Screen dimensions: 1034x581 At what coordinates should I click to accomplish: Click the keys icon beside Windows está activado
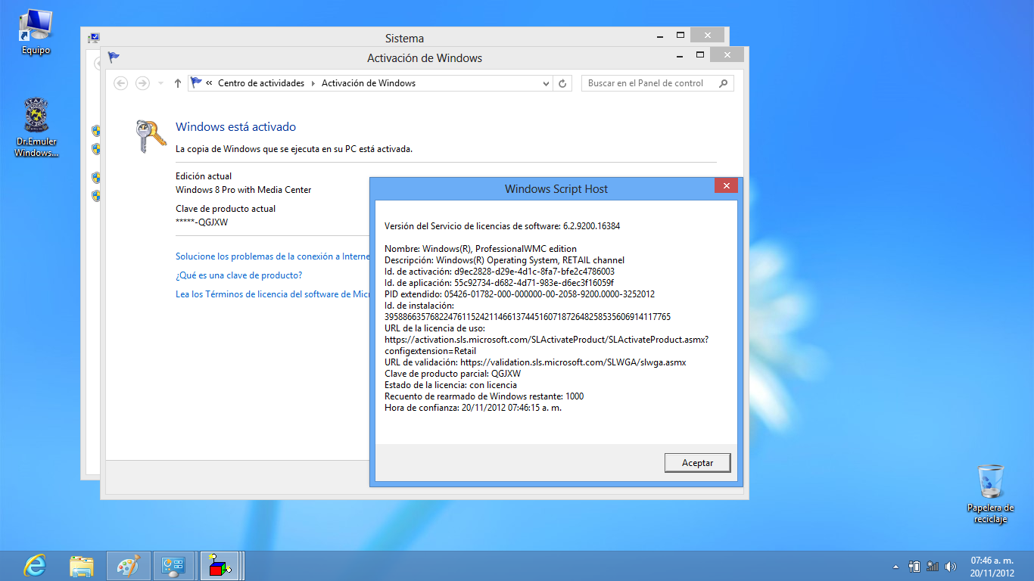coord(151,136)
